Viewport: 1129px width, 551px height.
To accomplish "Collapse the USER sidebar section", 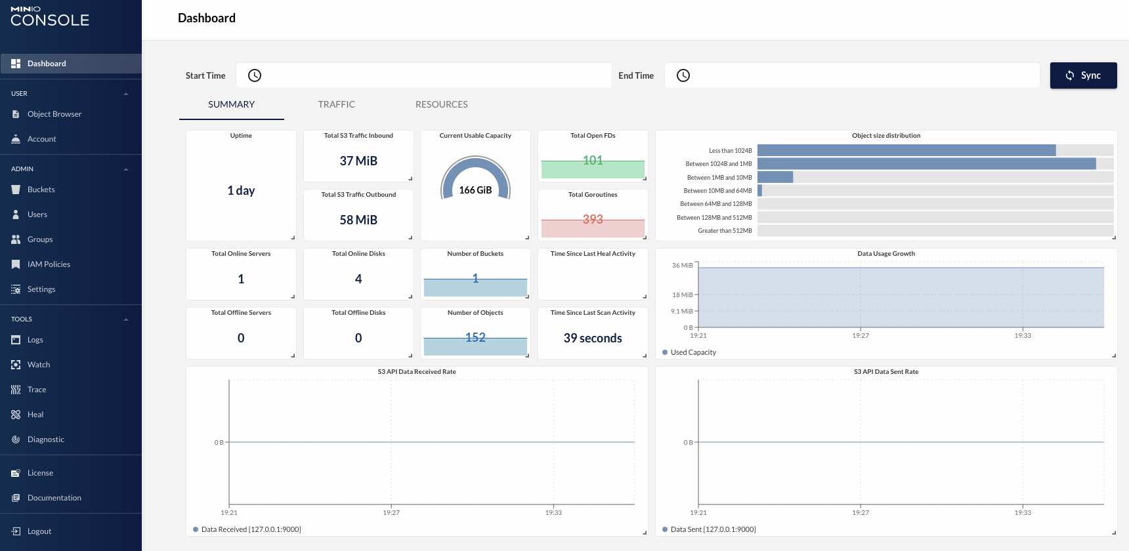I will pyautogui.click(x=126, y=94).
